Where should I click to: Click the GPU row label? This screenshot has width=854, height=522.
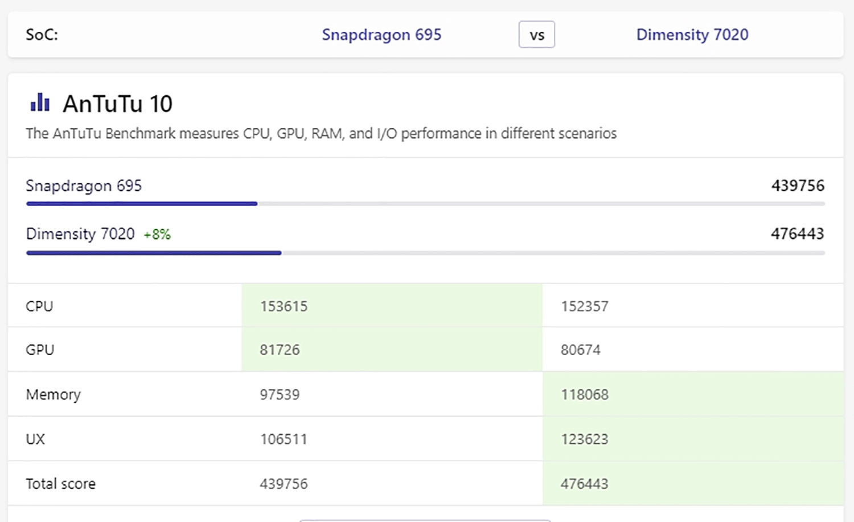tap(40, 350)
